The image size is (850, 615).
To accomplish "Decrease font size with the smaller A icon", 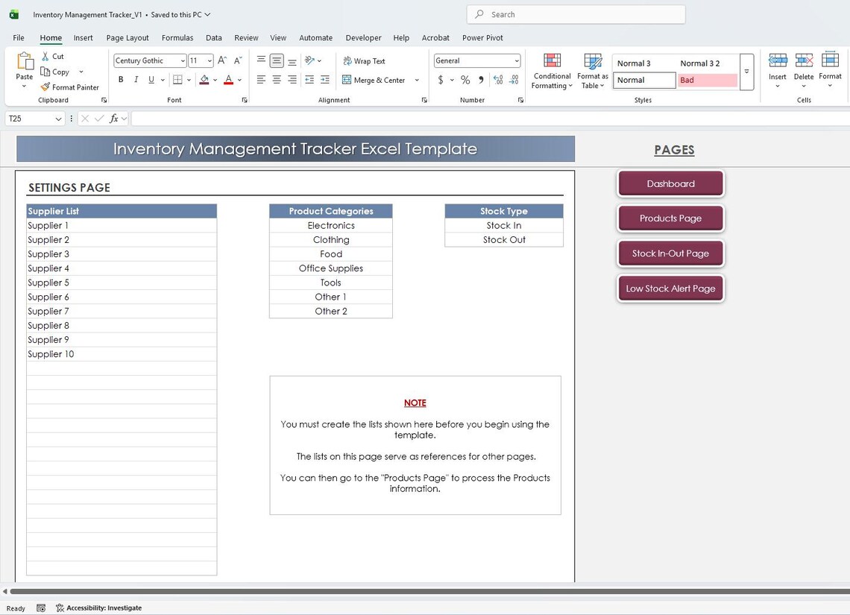I will (237, 60).
